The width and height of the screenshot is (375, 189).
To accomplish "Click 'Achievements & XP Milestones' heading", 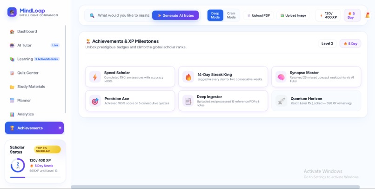I will coord(125,41).
